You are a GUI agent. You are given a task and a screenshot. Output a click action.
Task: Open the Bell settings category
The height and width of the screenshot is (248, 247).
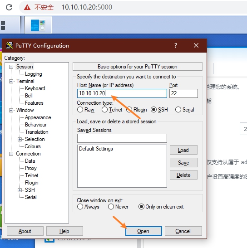(x=29, y=96)
